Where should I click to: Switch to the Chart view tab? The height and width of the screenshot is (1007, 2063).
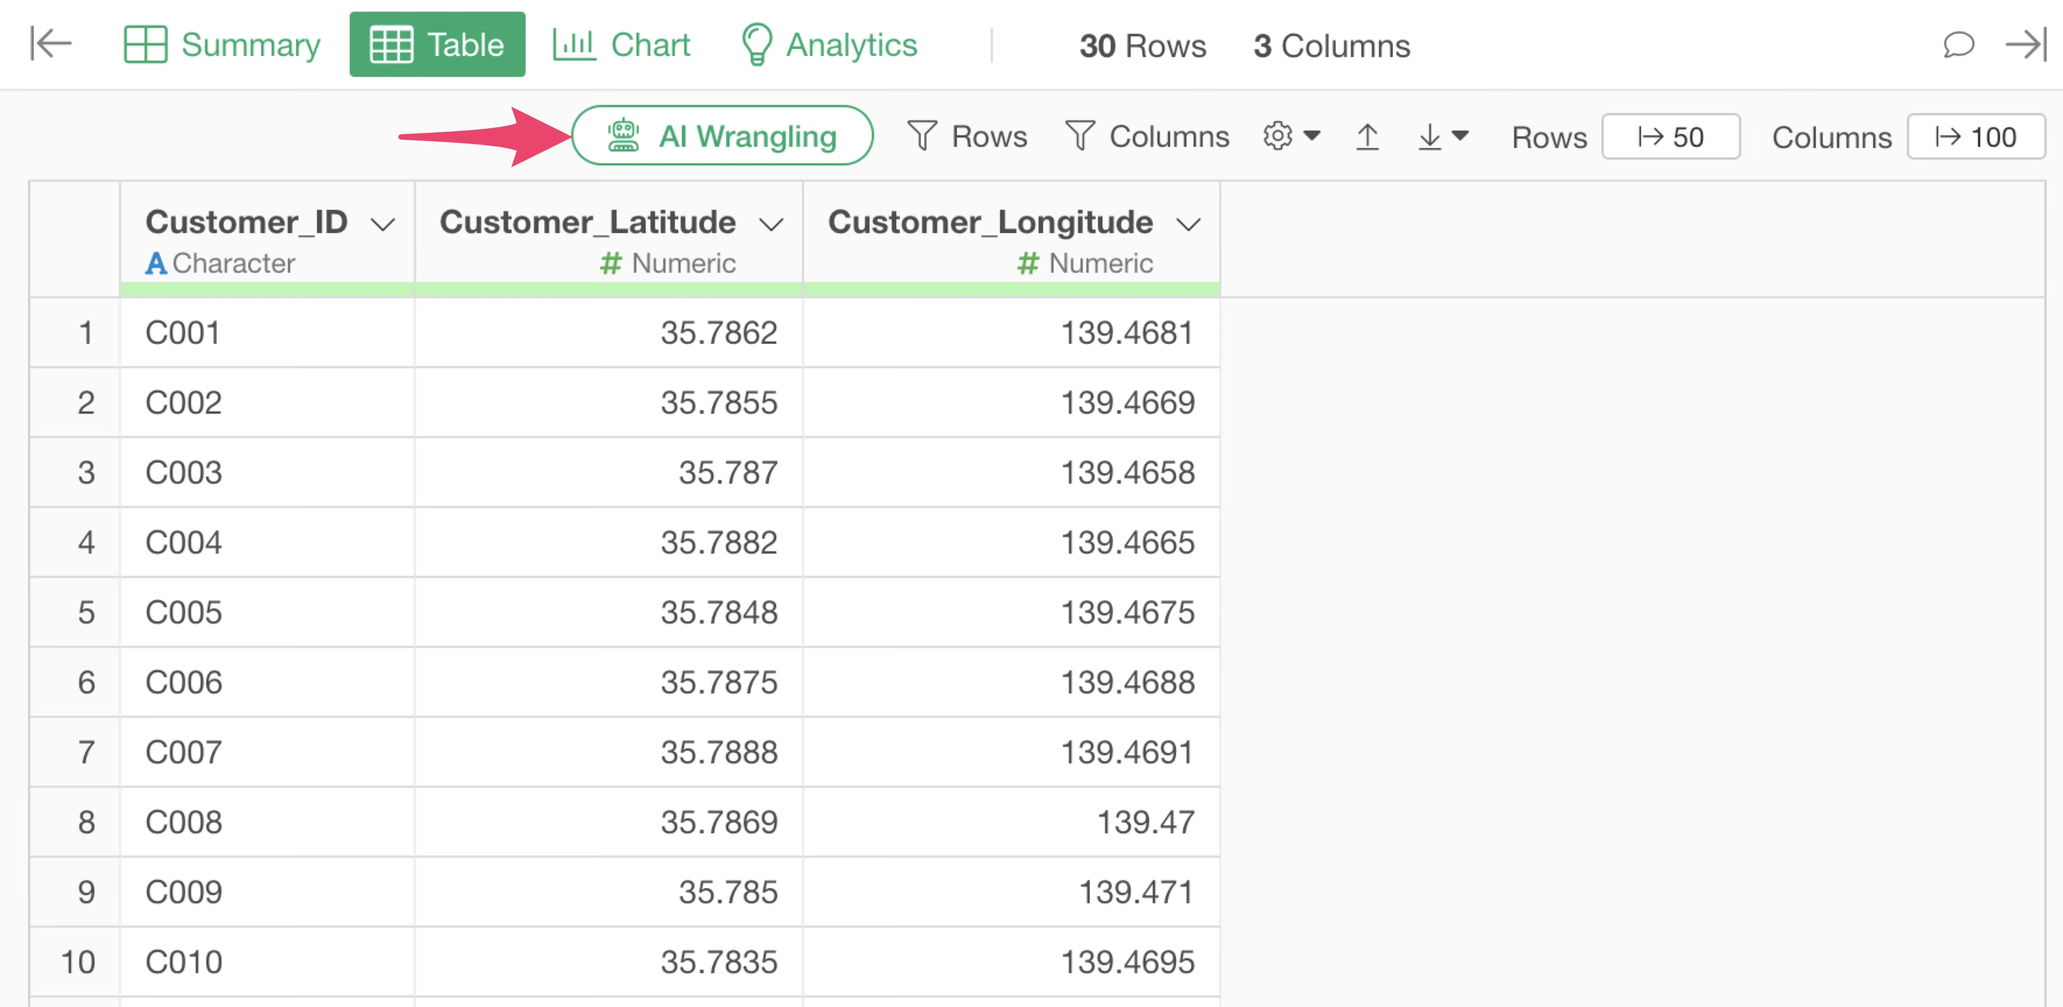pos(621,44)
